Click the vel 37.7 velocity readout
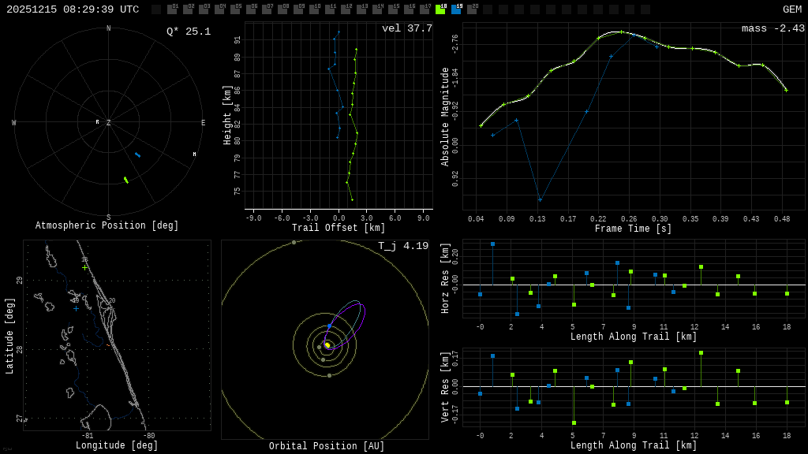Viewport: 808px width, 454px height. [407, 28]
